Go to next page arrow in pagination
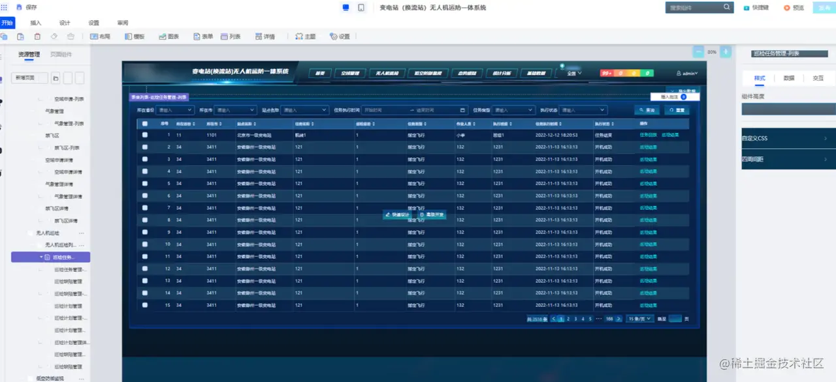 619,319
